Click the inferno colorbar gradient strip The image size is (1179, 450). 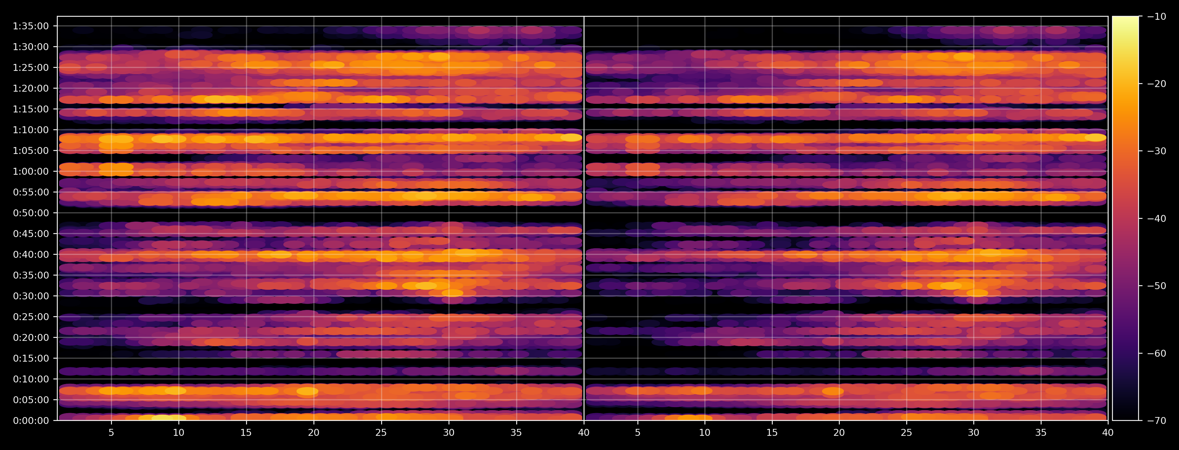1125,218
